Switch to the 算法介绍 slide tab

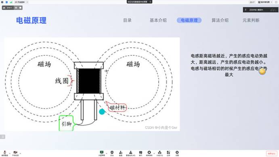tap(220, 20)
